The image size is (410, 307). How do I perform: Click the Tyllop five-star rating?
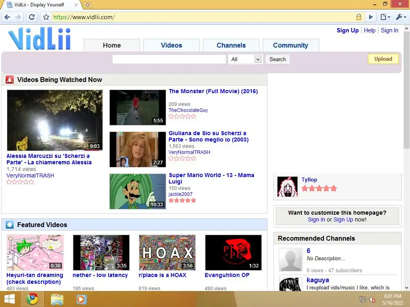(x=319, y=188)
